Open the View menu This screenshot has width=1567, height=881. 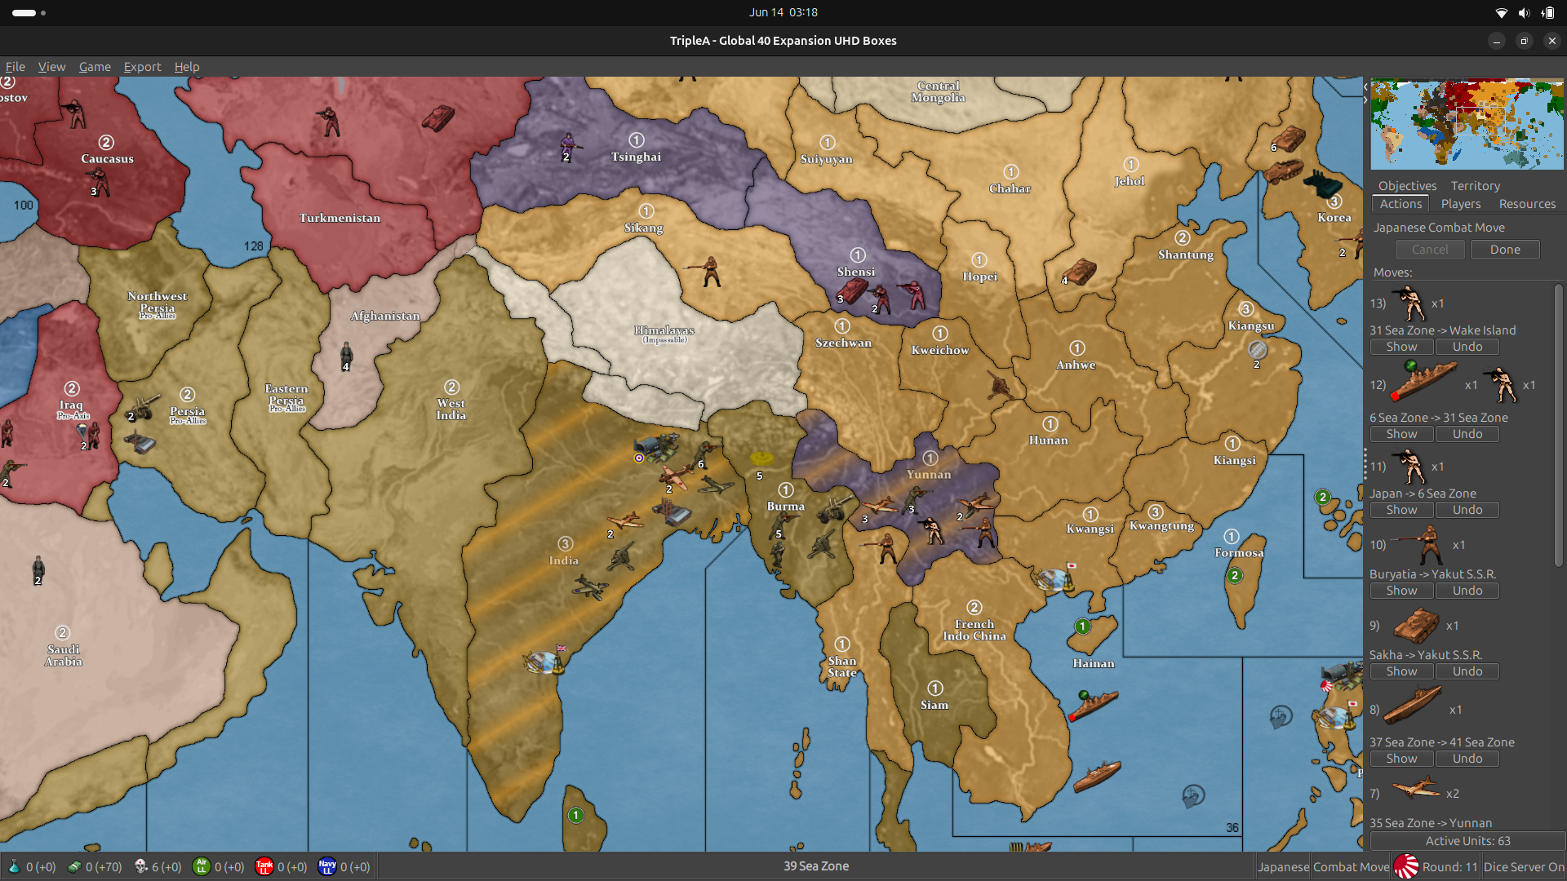(51, 67)
